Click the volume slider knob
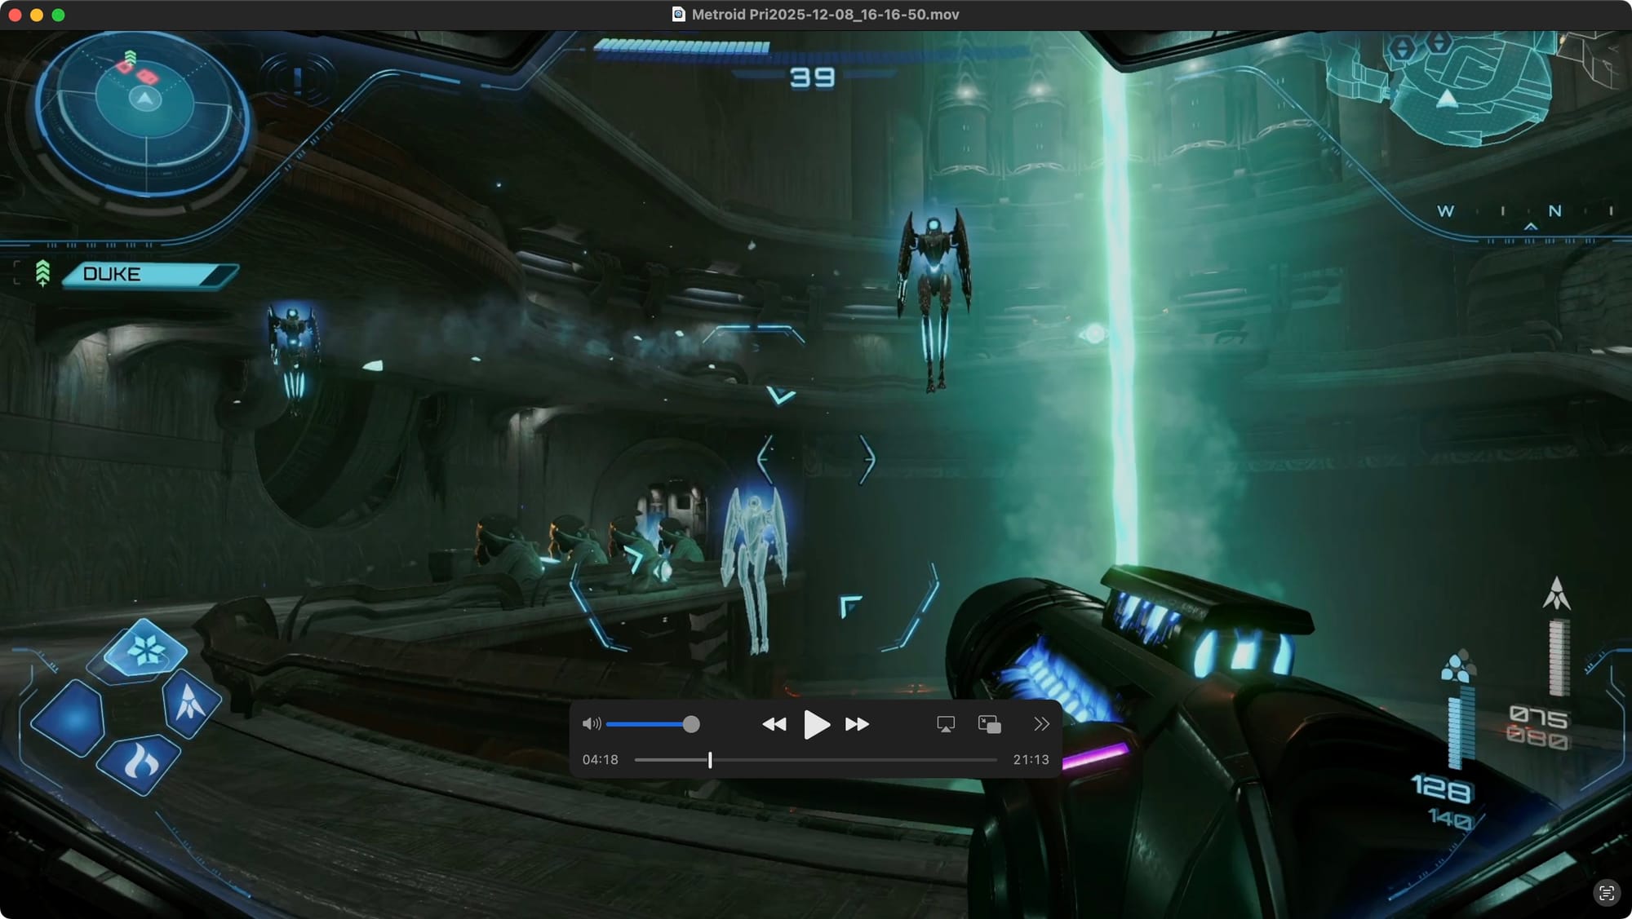Image resolution: width=1632 pixels, height=919 pixels. click(x=691, y=724)
